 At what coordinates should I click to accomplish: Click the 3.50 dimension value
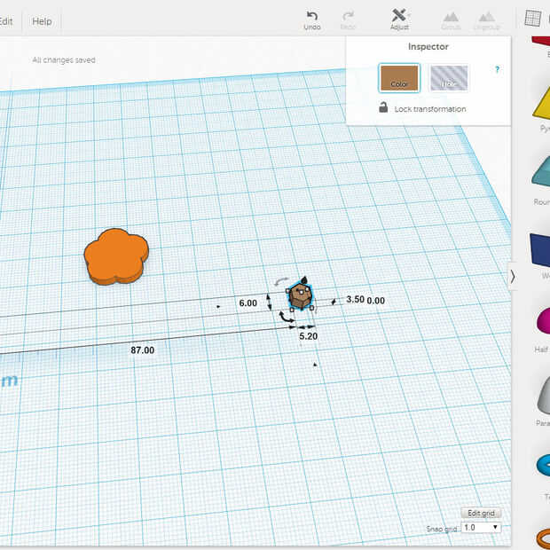pos(355,299)
